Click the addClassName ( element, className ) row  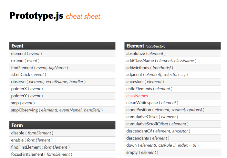pyautogui.click(x=172, y=60)
